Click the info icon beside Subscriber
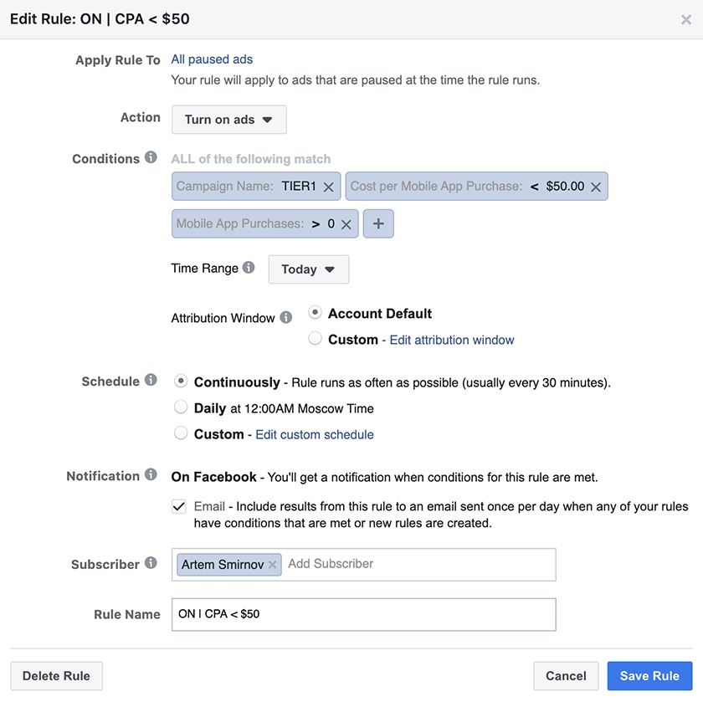The image size is (703, 702). coord(151,563)
